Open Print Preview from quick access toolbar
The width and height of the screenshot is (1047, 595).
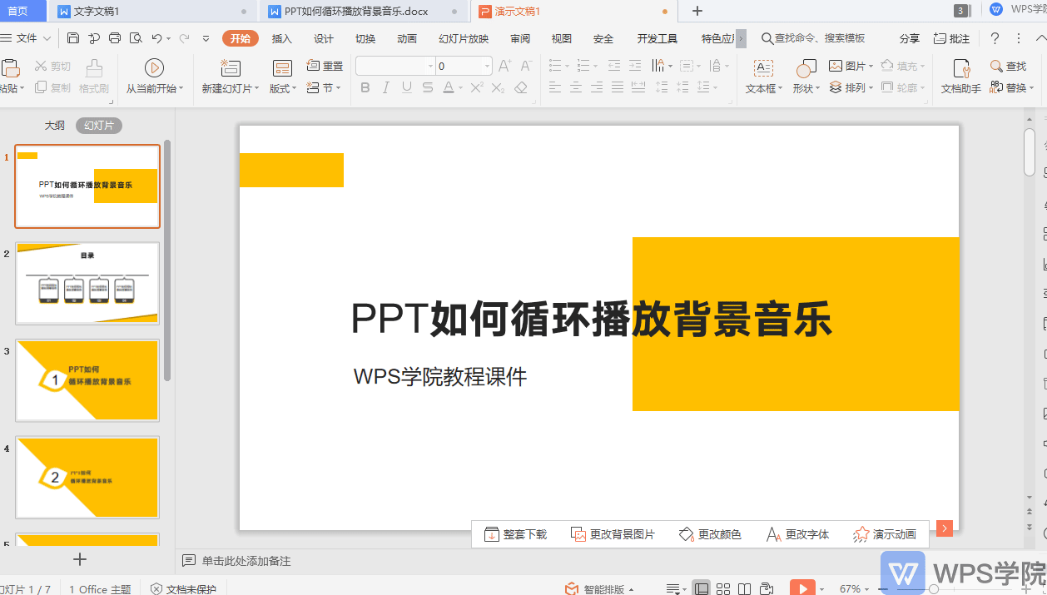click(135, 38)
